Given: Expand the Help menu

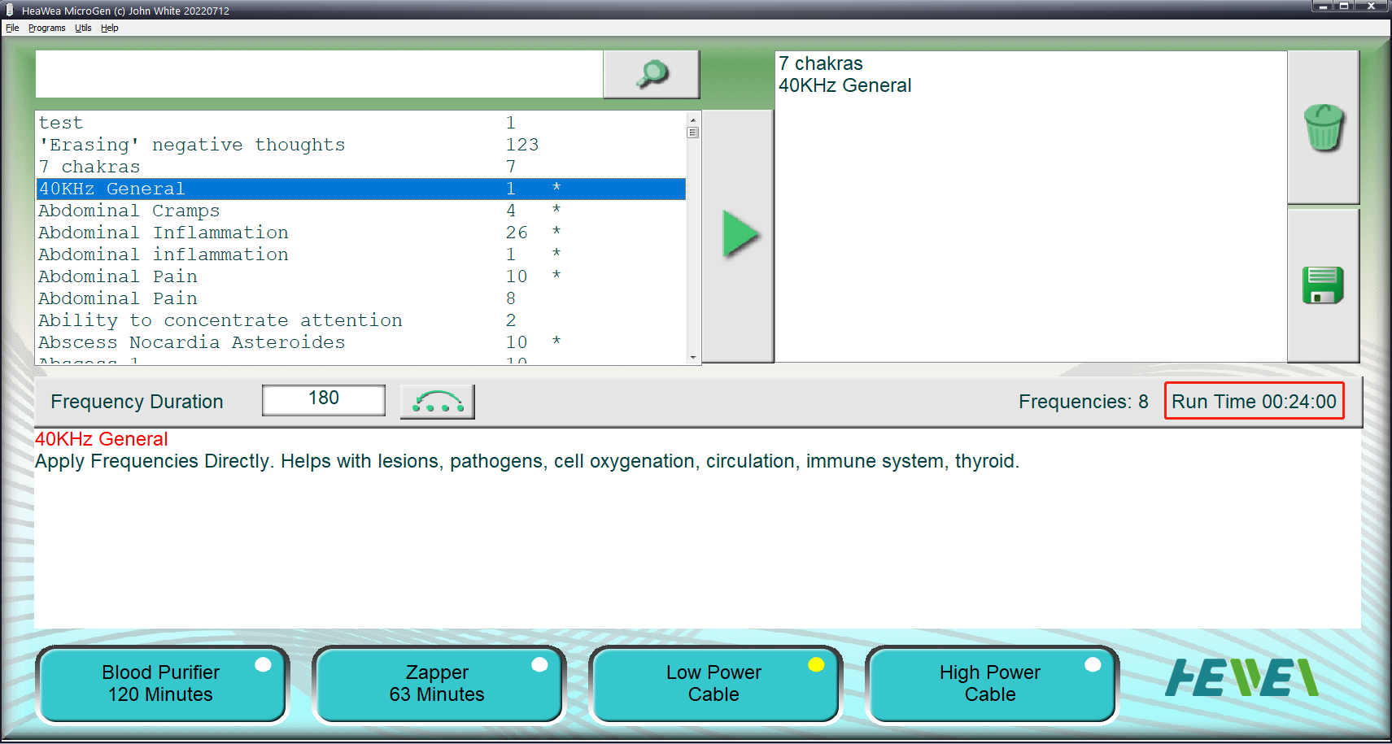Looking at the screenshot, I should coord(109,28).
